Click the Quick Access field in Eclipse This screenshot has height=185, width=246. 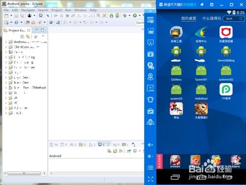click(x=140, y=23)
